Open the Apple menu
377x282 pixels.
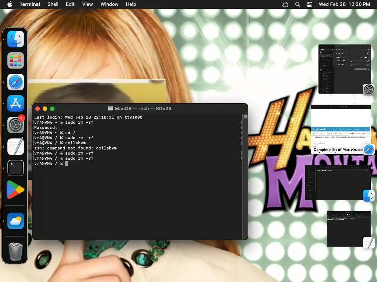[10, 4]
